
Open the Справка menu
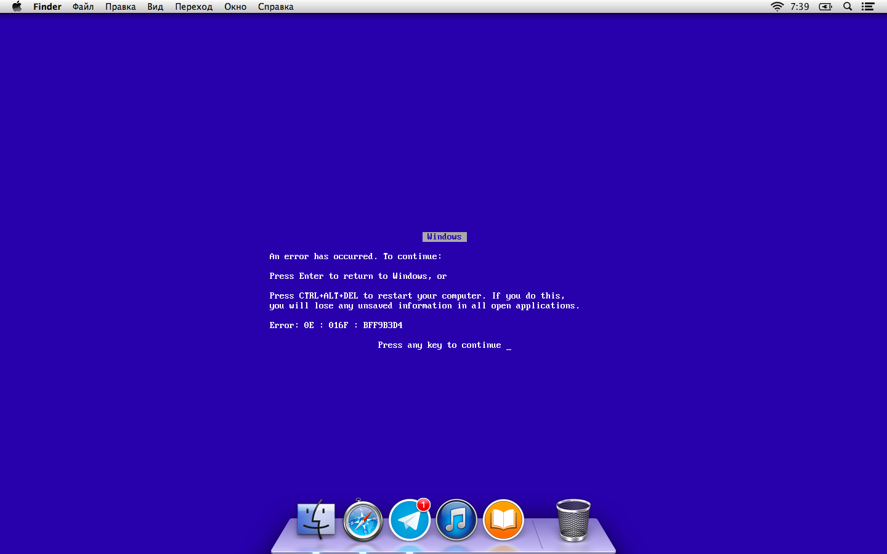(x=276, y=7)
